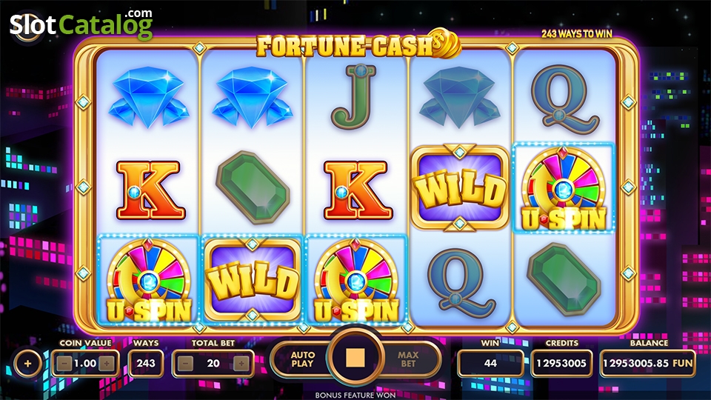Viewport: 711px width, 400px height.
Task: Raise total bet using plus button
Action: [x=241, y=363]
